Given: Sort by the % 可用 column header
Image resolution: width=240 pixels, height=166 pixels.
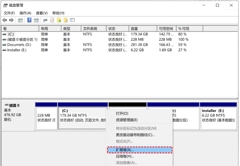Looking at the screenshot, I should tap(190, 29).
